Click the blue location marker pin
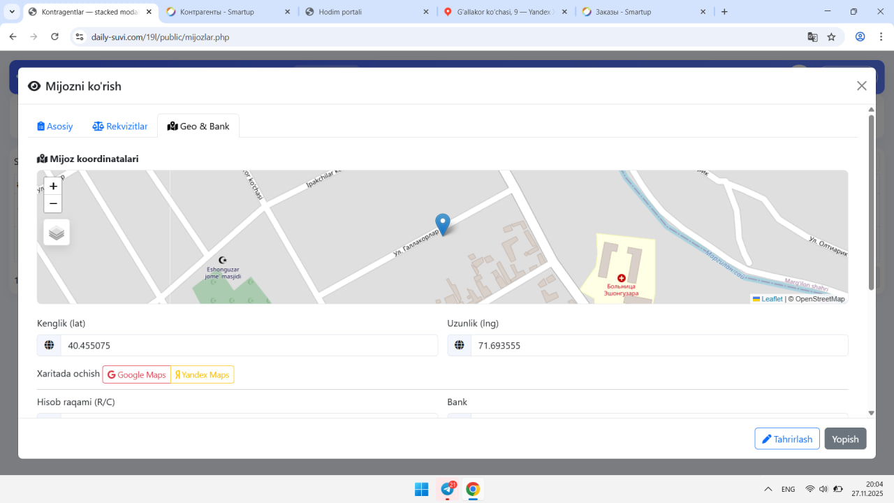The width and height of the screenshot is (894, 503). tap(443, 224)
